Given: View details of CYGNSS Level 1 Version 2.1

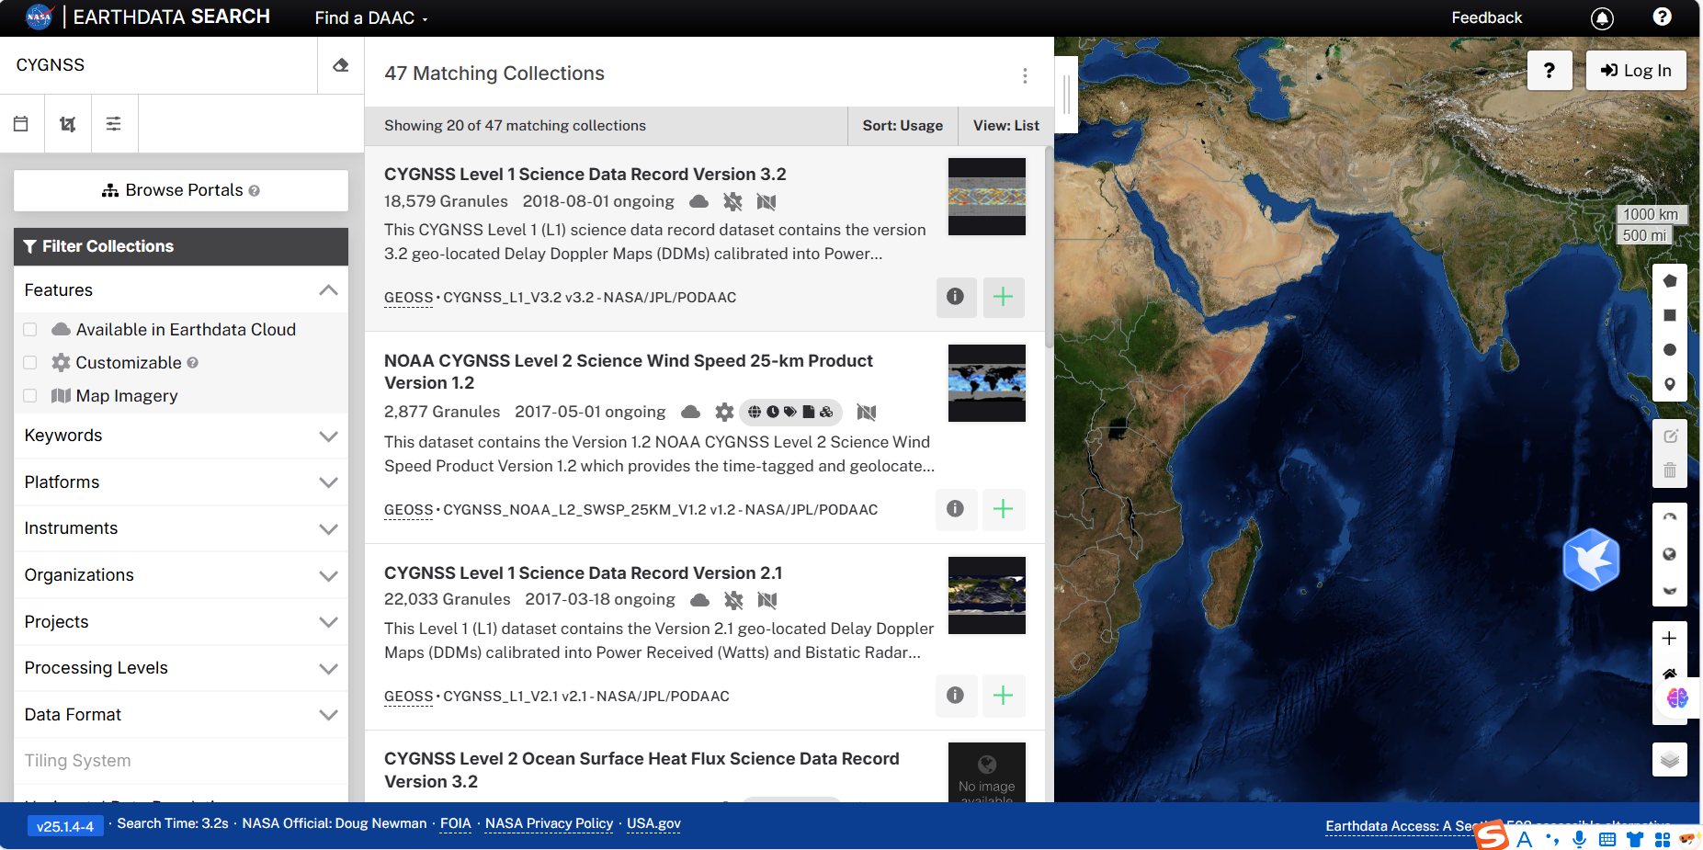Looking at the screenshot, I should coord(956,696).
